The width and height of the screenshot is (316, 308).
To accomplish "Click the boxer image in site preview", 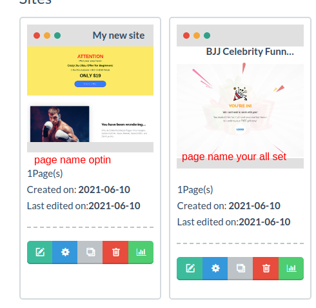I will coord(60,124).
